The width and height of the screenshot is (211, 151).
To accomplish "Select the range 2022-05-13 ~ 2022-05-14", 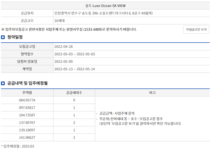I will pyautogui.click(x=75, y=69).
